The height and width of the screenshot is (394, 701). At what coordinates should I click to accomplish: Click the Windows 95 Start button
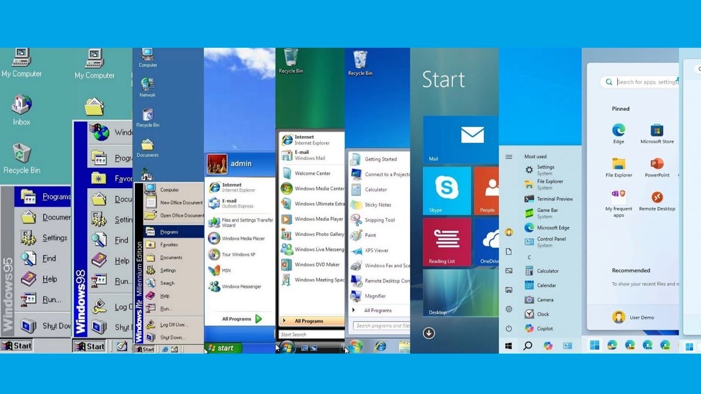[x=17, y=346]
